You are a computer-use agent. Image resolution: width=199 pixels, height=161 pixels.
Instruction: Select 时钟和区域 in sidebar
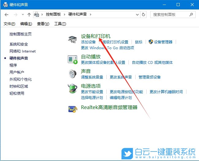pos(19,86)
